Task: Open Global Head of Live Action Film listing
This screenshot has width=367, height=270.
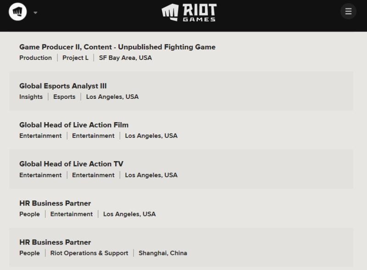Action: point(74,125)
